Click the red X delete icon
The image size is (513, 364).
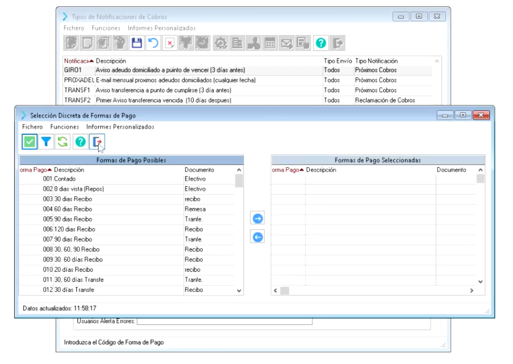coord(170,43)
